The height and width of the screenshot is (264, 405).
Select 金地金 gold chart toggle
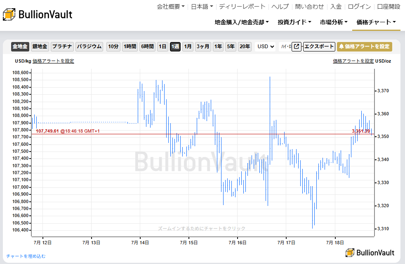click(20, 47)
